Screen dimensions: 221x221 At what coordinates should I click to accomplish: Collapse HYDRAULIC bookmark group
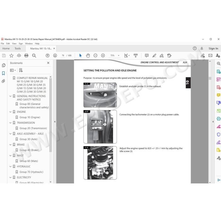point(10,166)
